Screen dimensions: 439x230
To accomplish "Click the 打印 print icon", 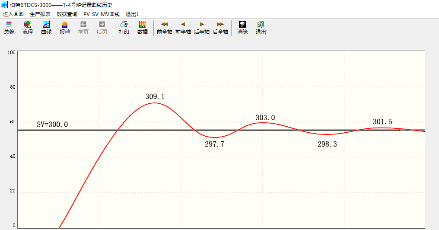I will [x=124, y=28].
